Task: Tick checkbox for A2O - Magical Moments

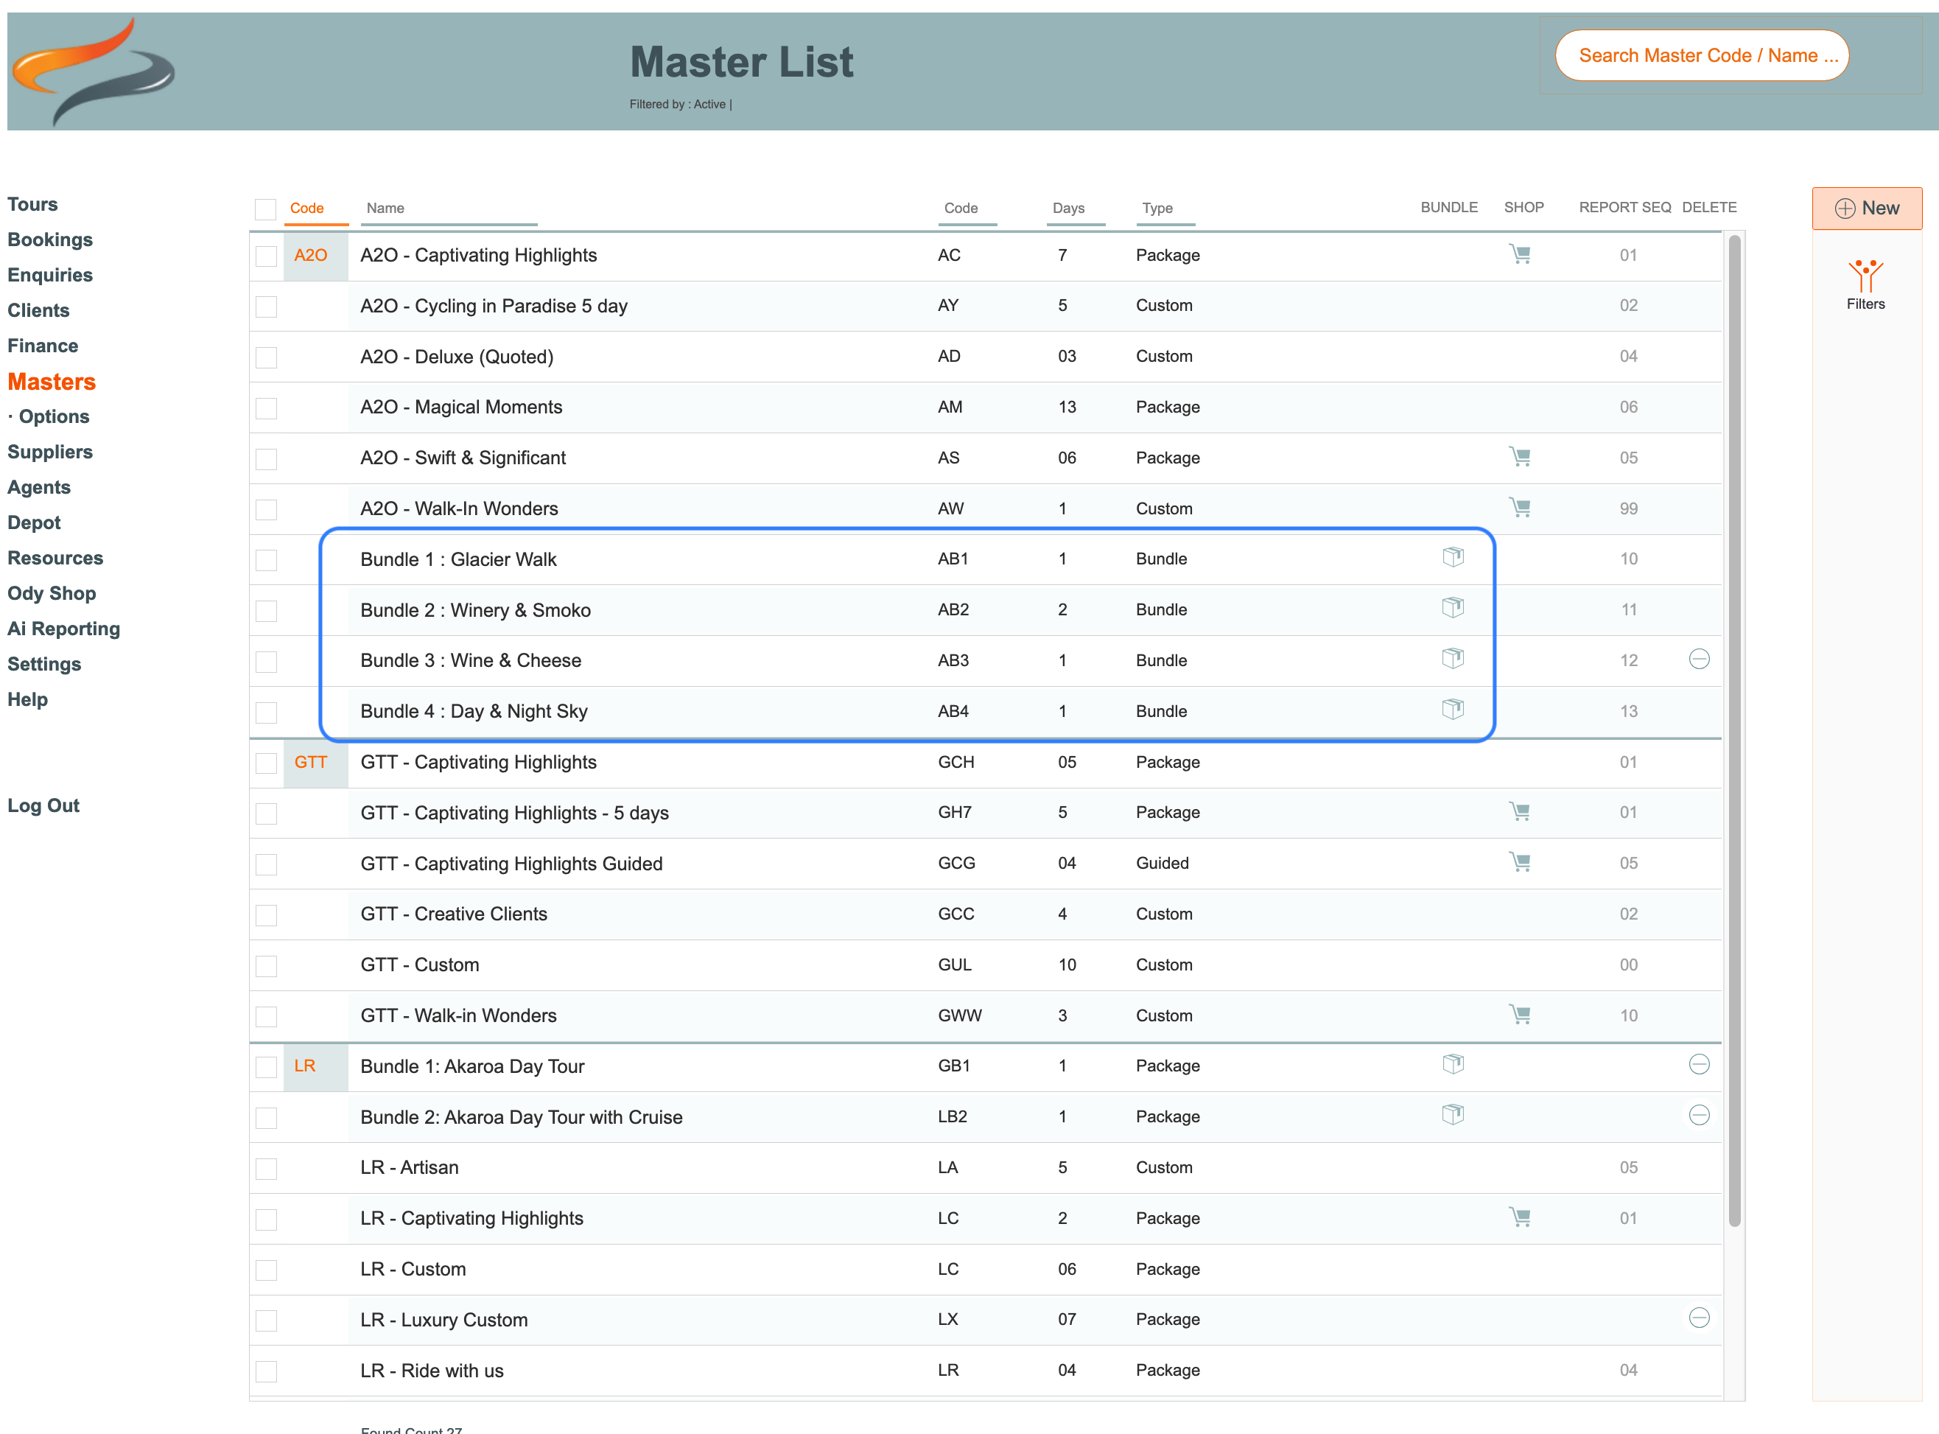Action: [267, 408]
